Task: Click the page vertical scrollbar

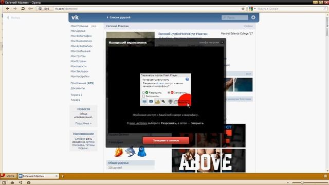Action: (x=327, y=92)
